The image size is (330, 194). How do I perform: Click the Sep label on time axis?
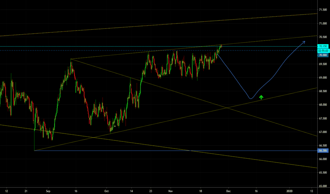pos(48,190)
